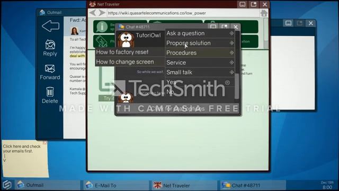The height and width of the screenshot is (191, 339).
Task: Answer No in chat options
Action: coord(200,92)
